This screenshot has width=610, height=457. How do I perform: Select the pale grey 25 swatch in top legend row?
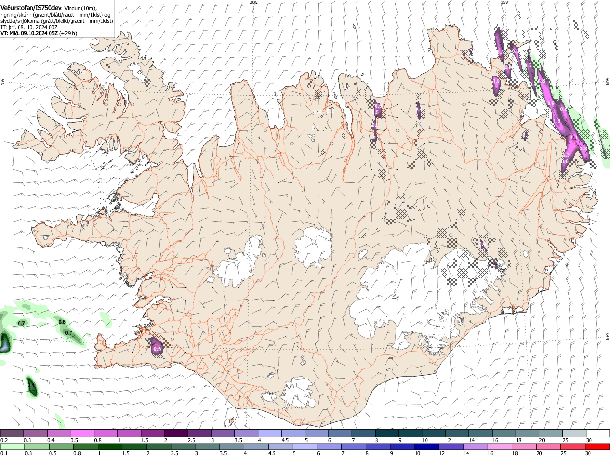[x=574, y=434]
